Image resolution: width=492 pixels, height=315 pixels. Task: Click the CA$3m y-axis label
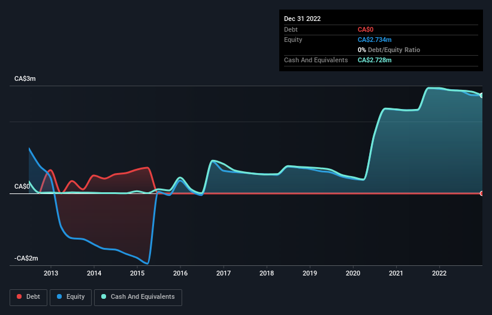(x=25, y=78)
